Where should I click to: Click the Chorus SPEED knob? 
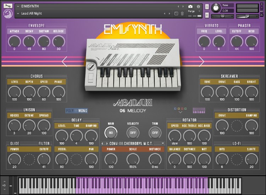pyautogui.click(x=44, y=92)
